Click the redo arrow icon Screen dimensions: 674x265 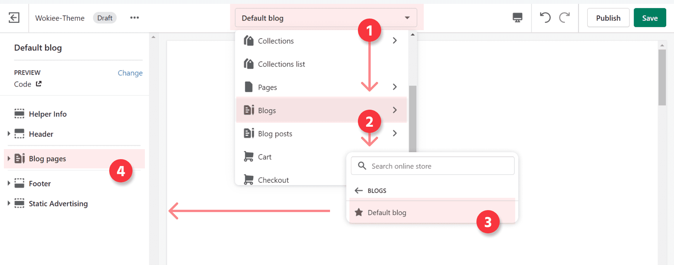(564, 18)
